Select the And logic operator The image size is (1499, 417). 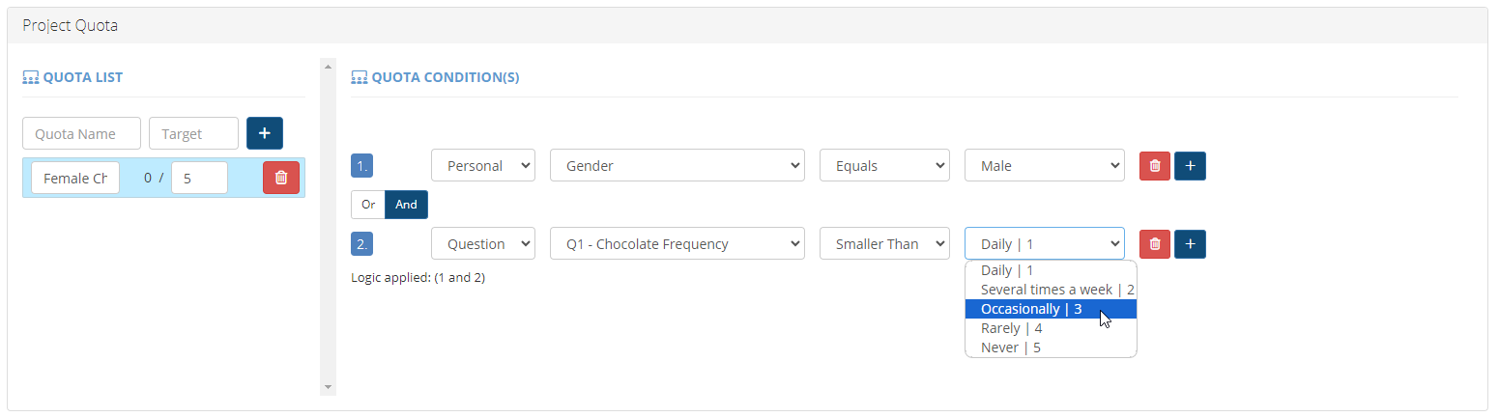point(406,205)
